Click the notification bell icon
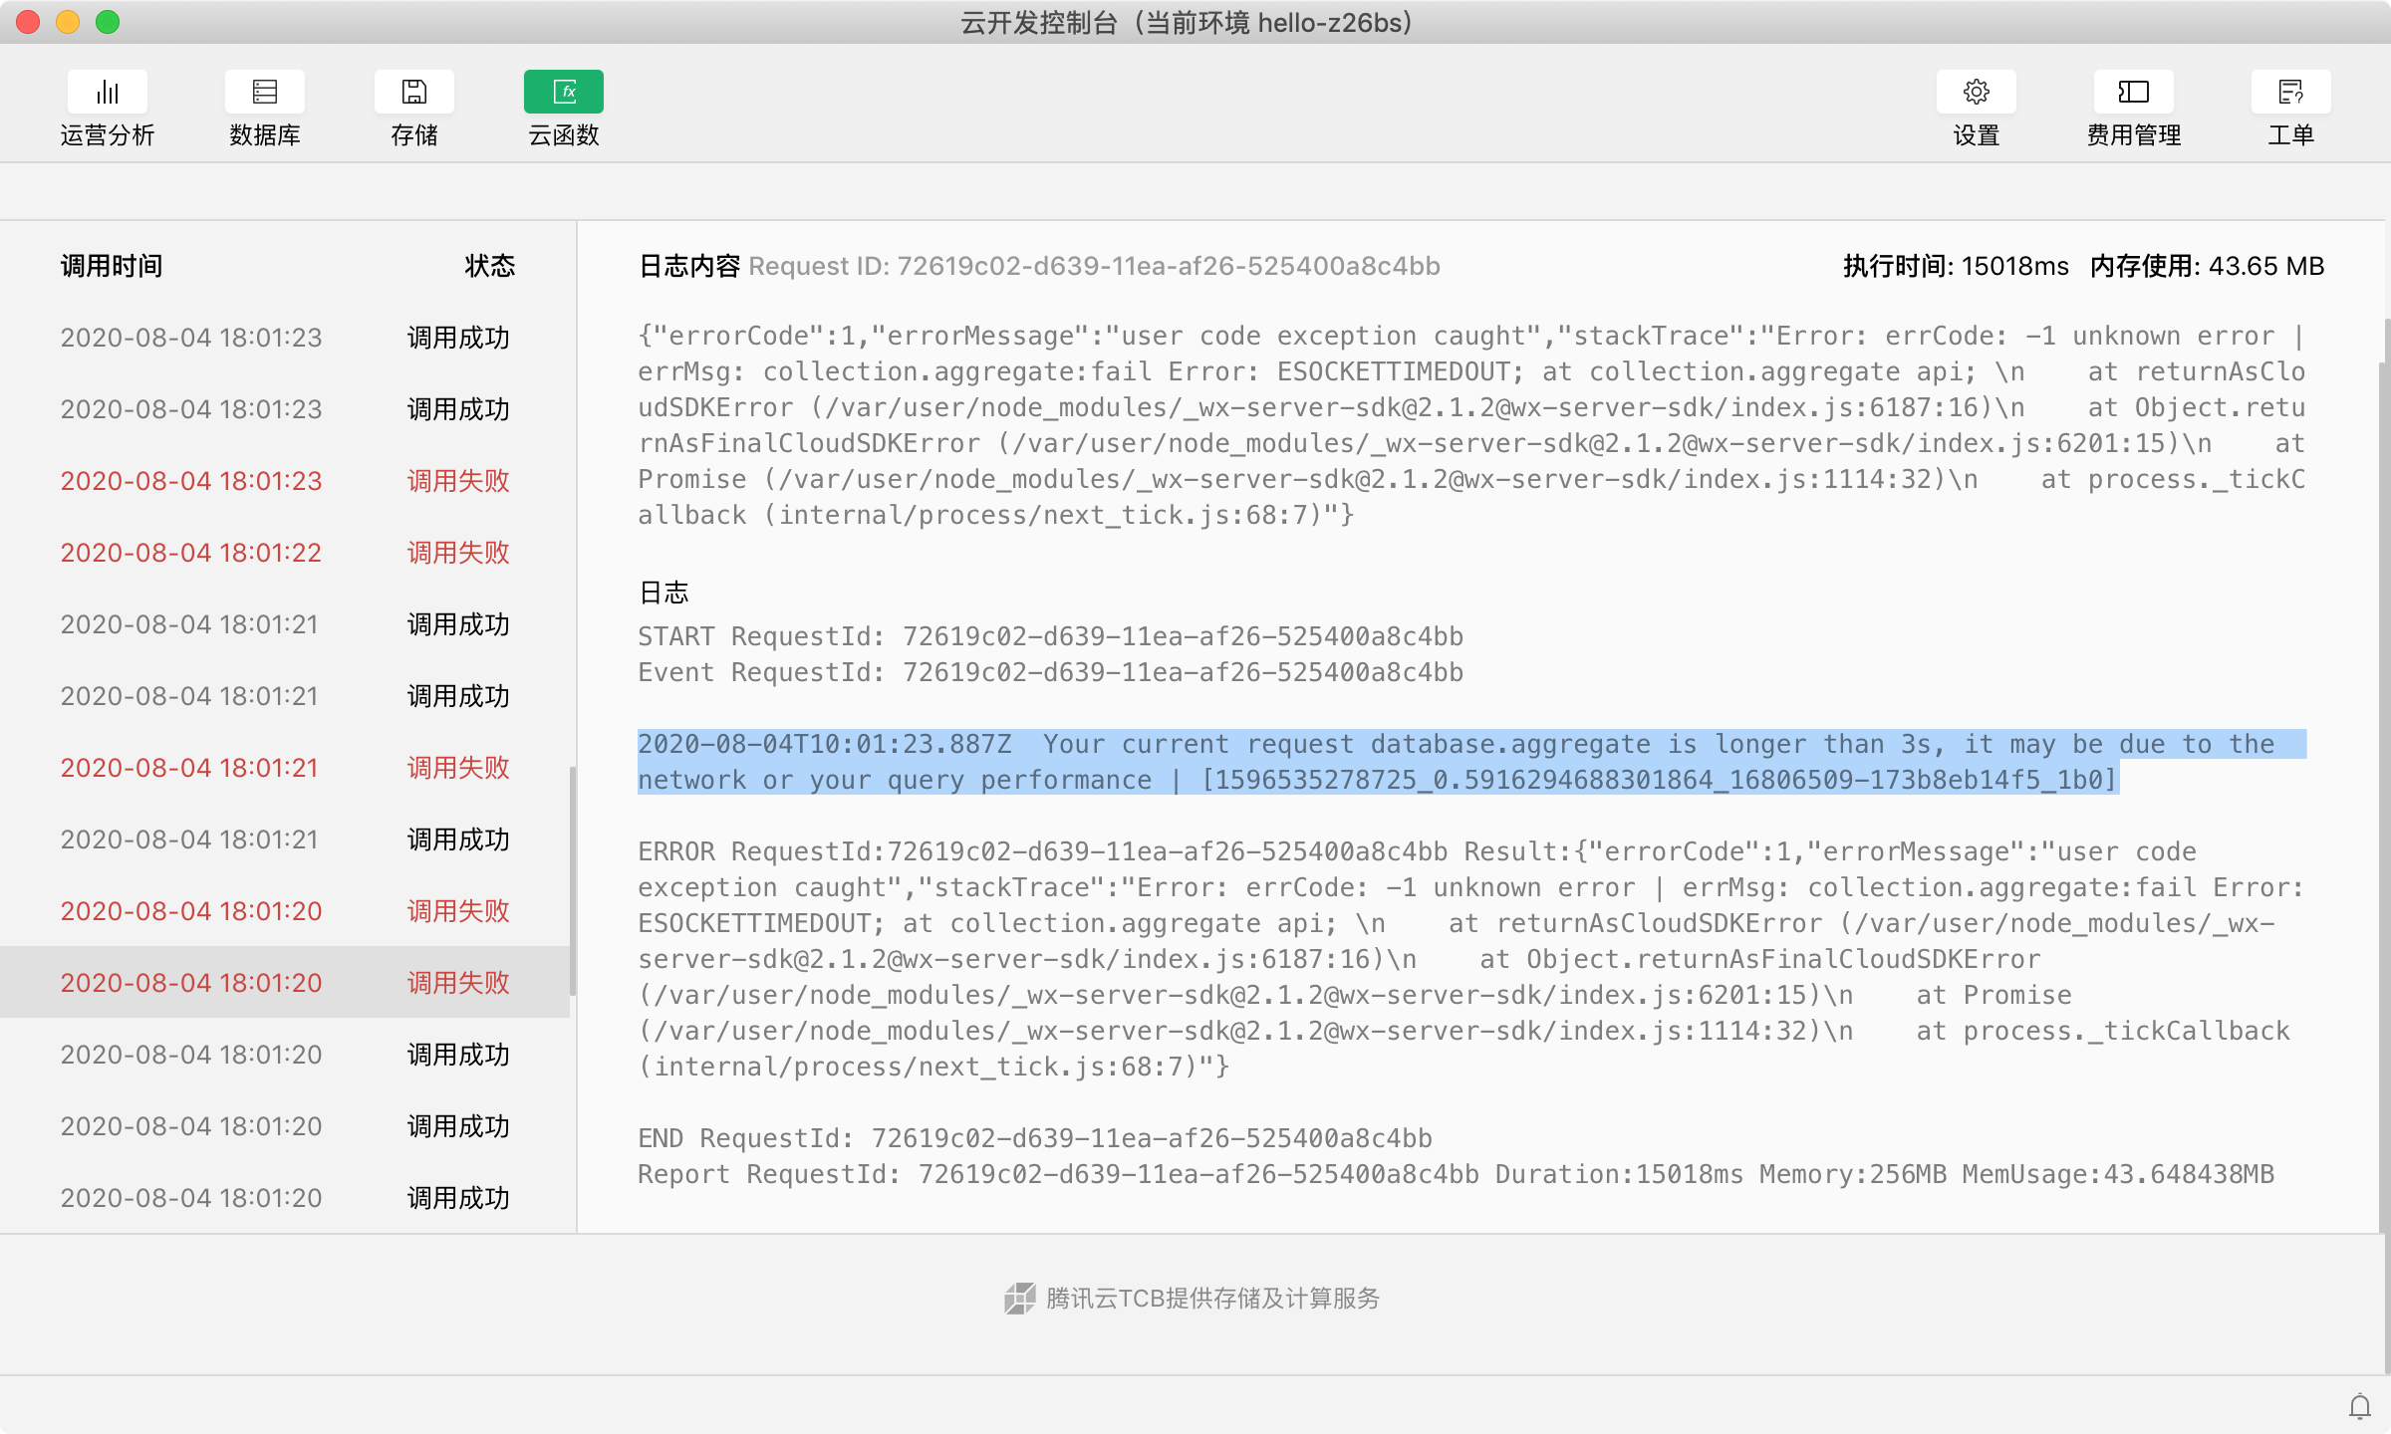2391x1434 pixels. click(2359, 1406)
